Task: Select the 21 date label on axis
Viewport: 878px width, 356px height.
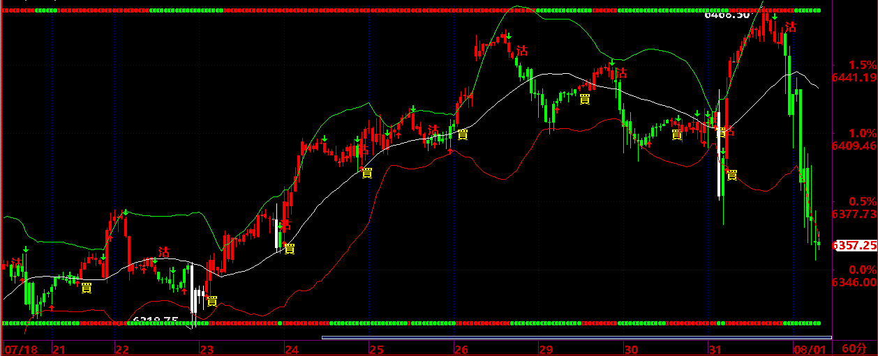Action: (x=59, y=349)
